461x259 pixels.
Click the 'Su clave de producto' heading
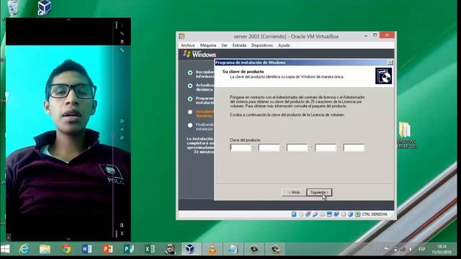[x=243, y=71]
